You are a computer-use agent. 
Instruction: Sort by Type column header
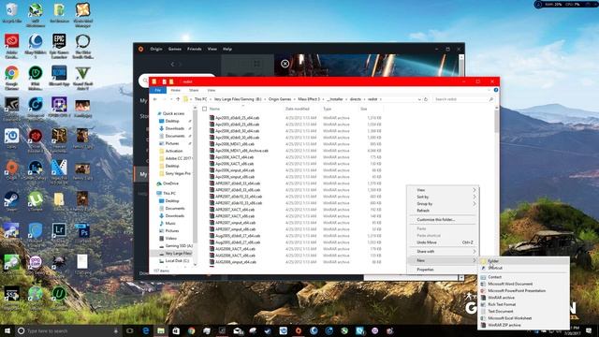(x=328, y=109)
